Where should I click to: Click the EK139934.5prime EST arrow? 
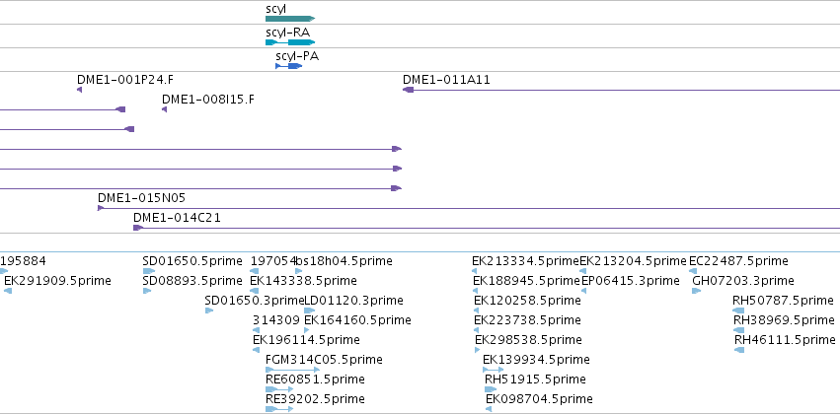tap(493, 370)
